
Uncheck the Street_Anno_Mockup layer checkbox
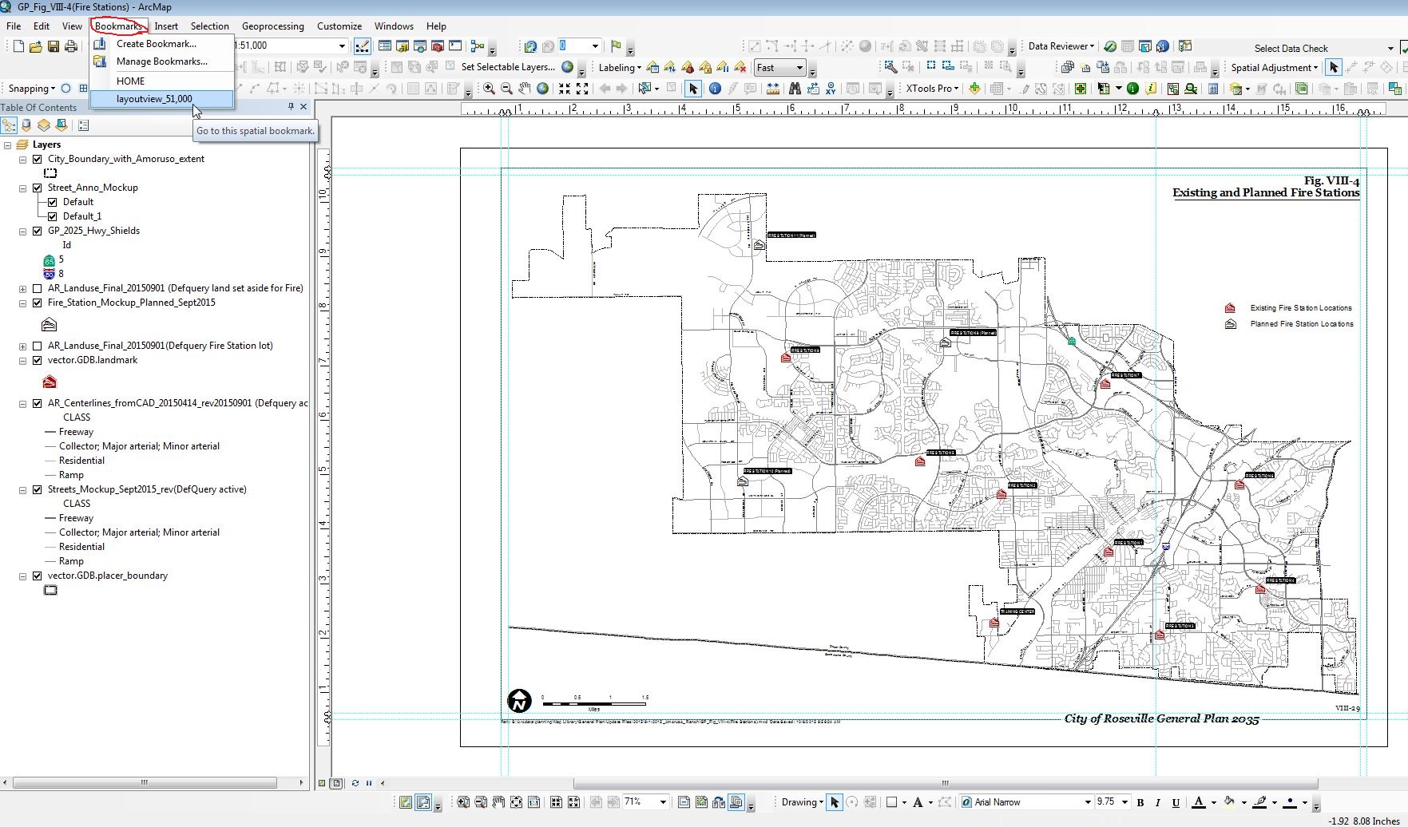(37, 188)
